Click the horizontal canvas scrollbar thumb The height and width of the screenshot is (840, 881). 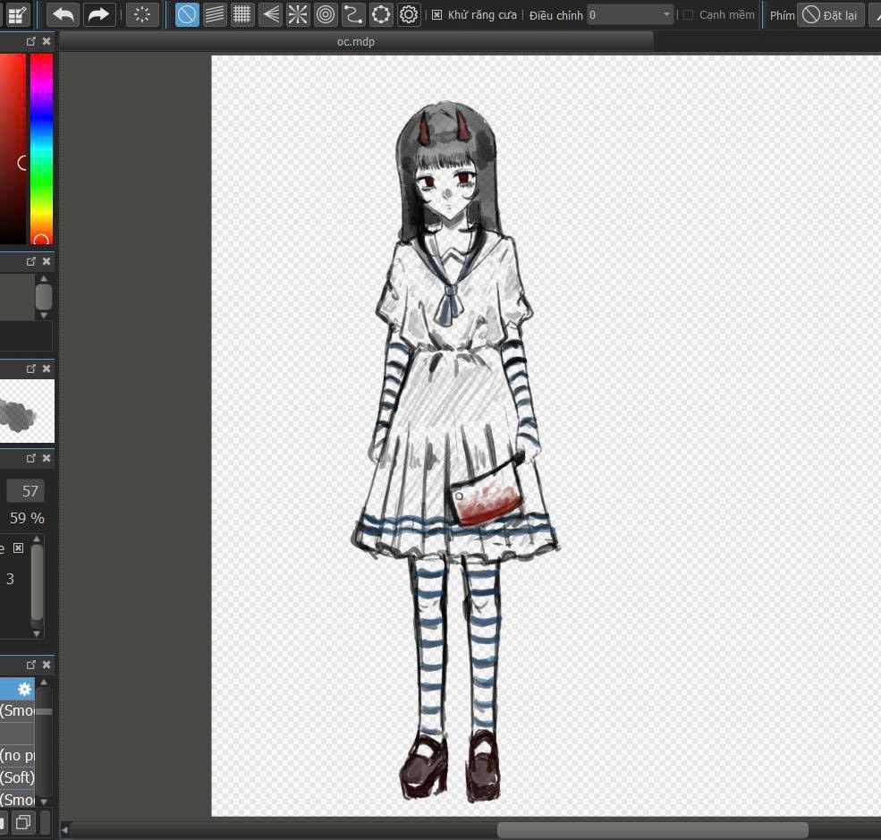pos(653,830)
